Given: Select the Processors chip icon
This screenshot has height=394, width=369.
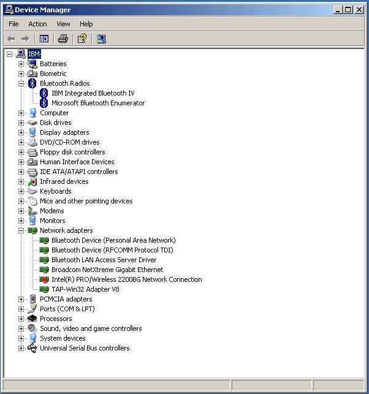Looking at the screenshot, I should [32, 319].
